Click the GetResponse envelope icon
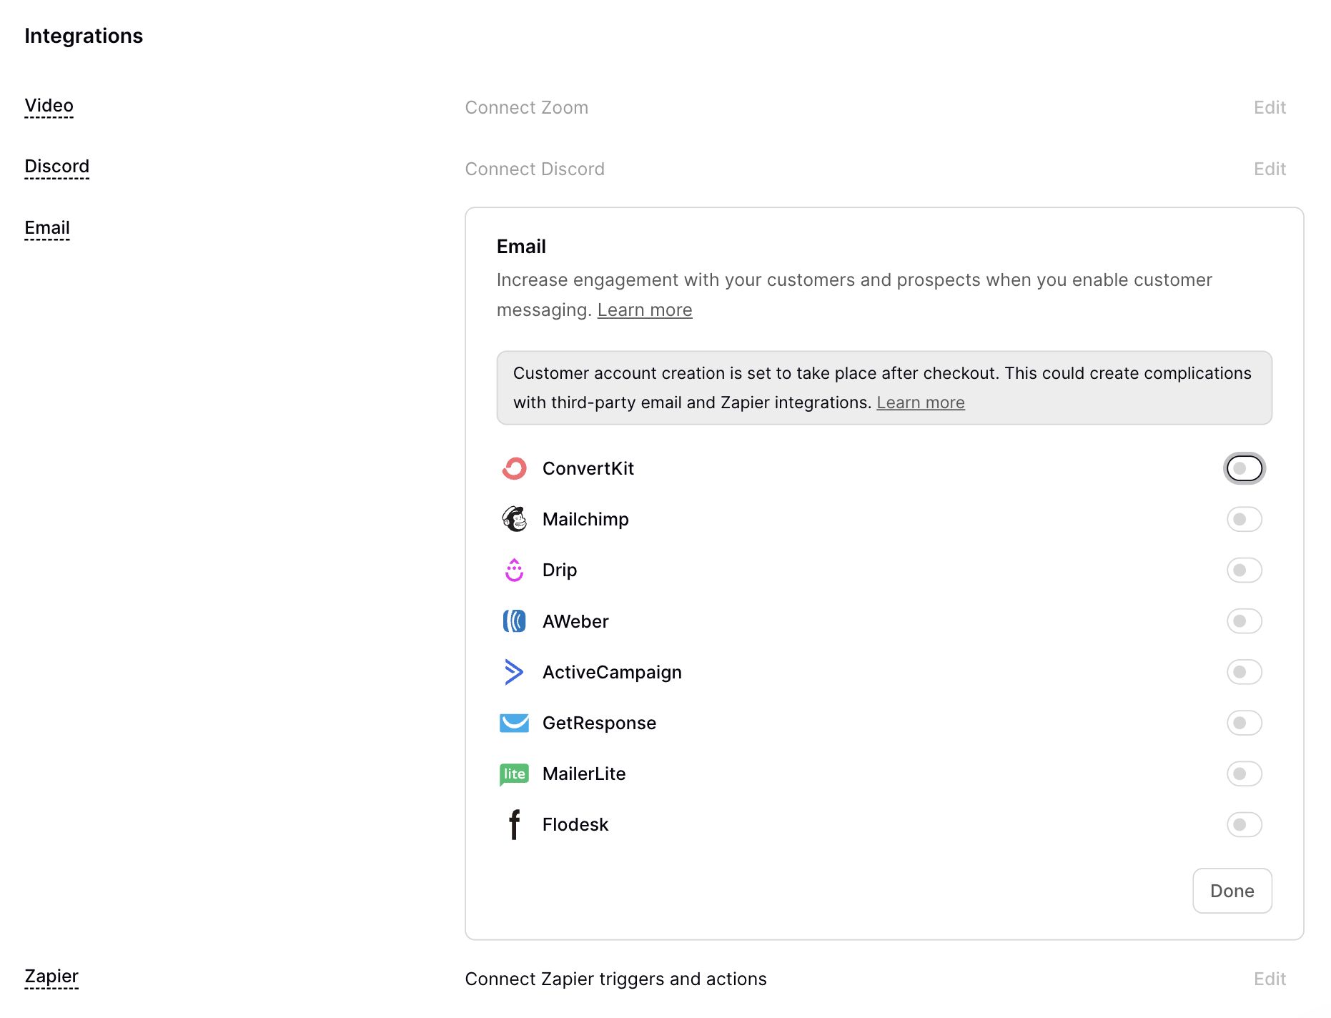This screenshot has width=1331, height=1018. (514, 723)
